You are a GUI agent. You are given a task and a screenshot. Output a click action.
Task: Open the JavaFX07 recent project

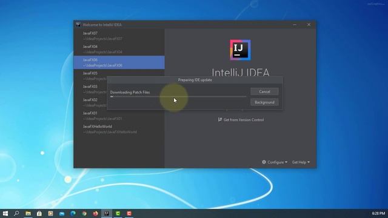119,36
